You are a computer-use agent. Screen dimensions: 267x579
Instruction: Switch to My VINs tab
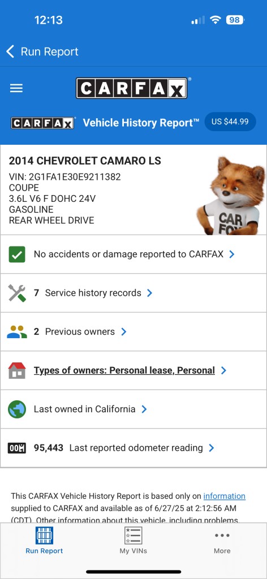tap(133, 540)
